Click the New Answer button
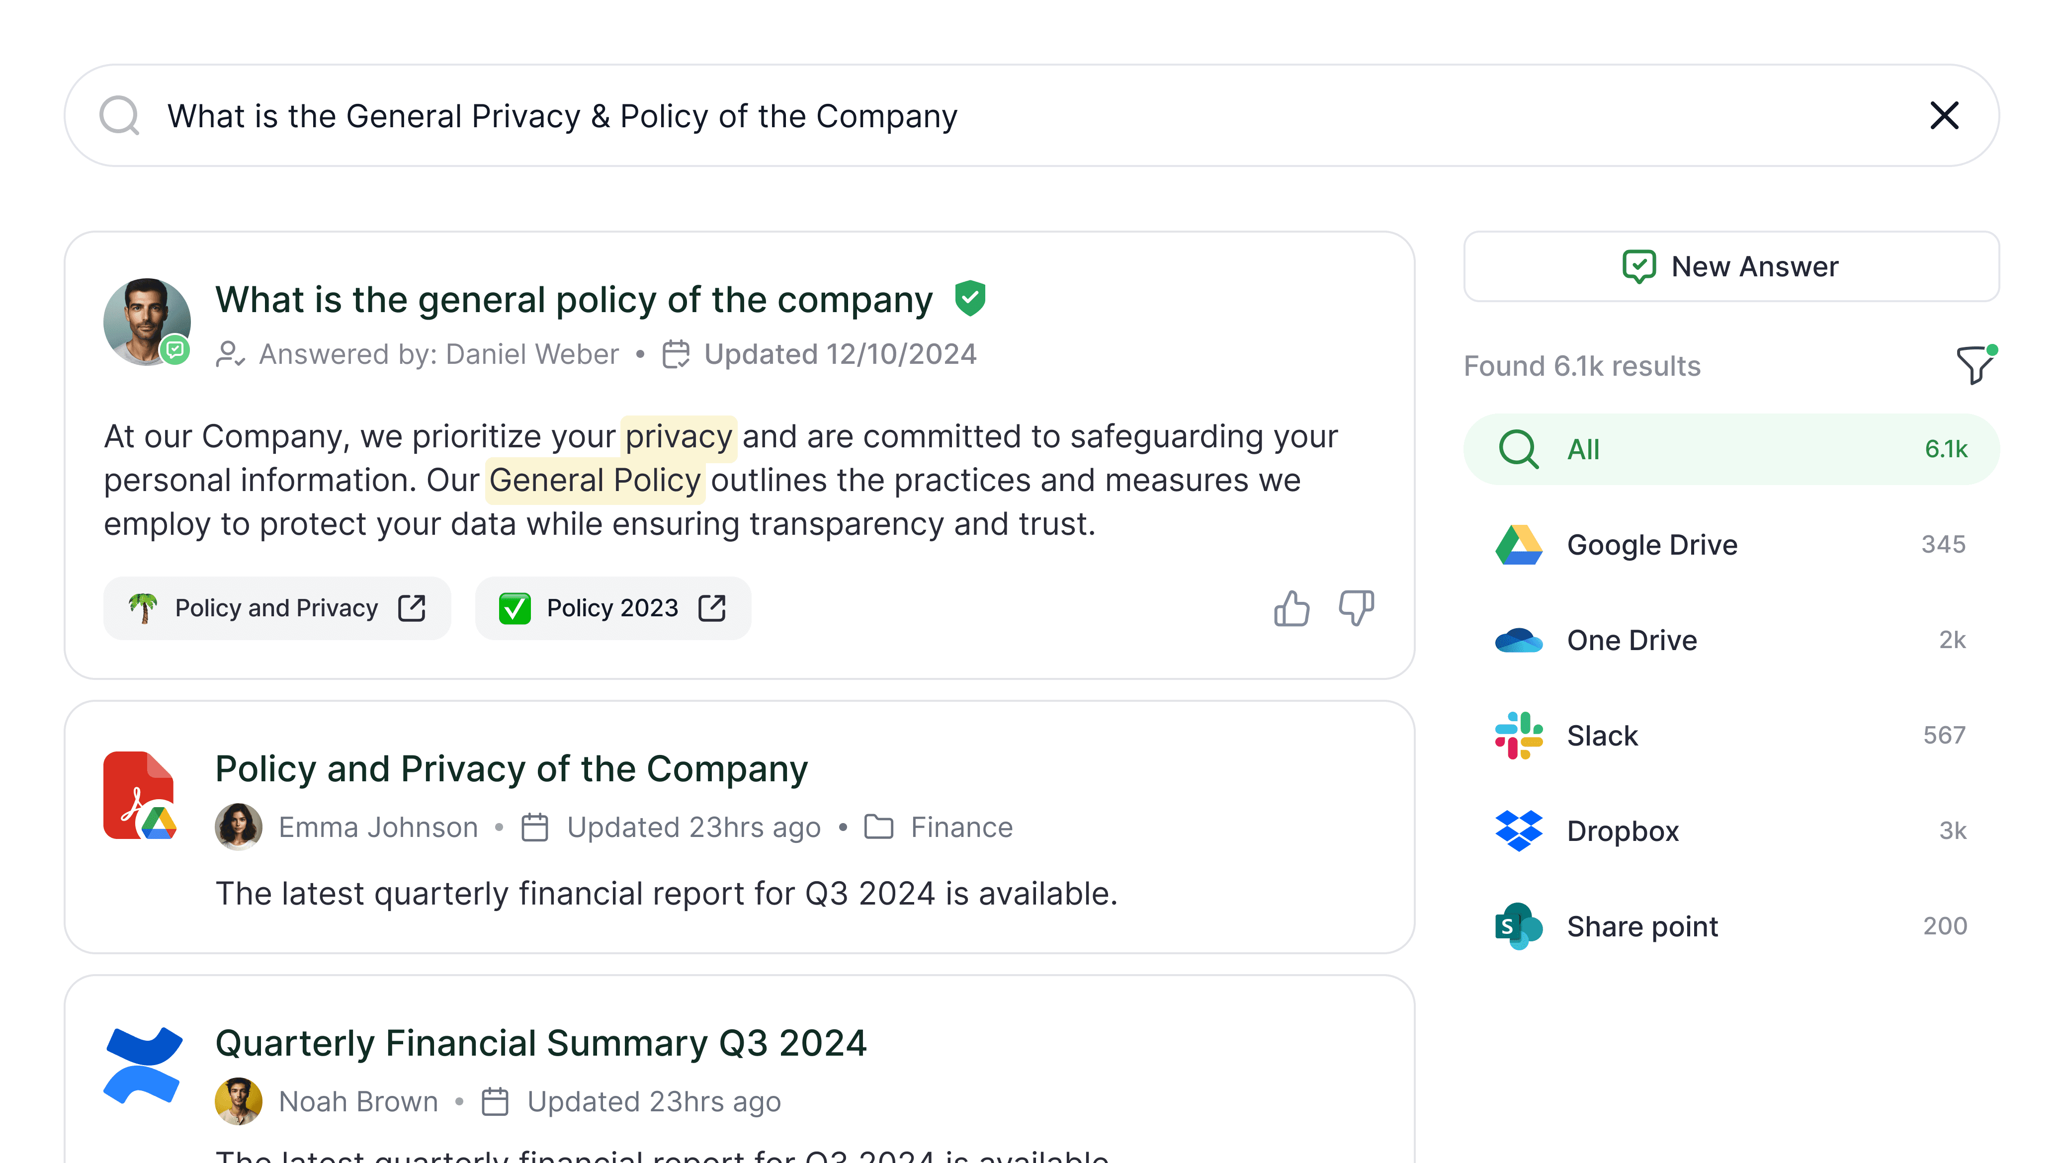Viewport: 2064px width, 1163px height. click(x=1731, y=267)
